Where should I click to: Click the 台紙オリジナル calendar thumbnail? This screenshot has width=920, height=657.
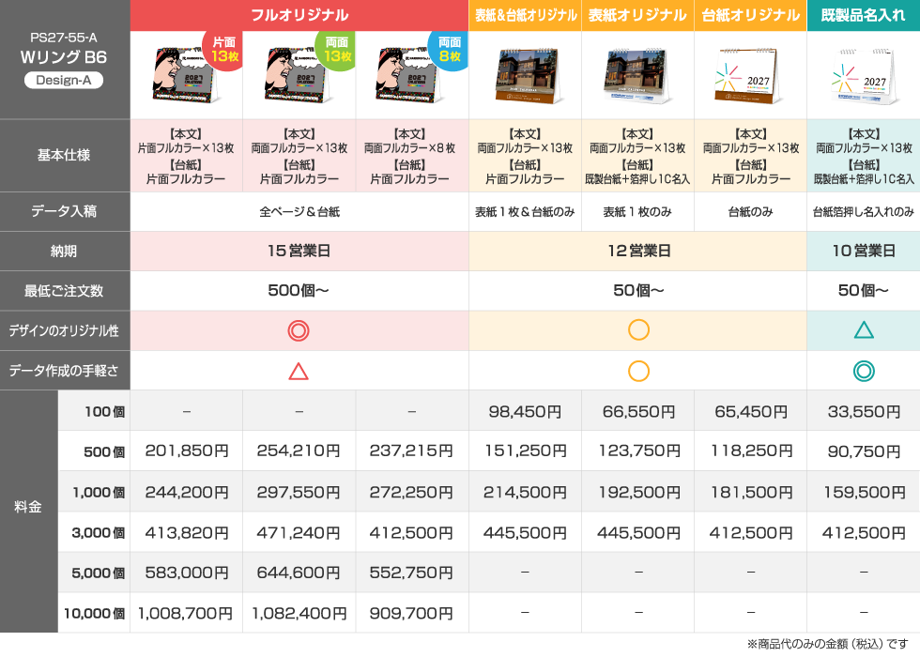[x=750, y=76]
